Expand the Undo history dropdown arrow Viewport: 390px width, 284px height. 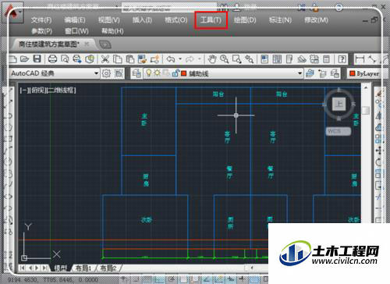180,59
